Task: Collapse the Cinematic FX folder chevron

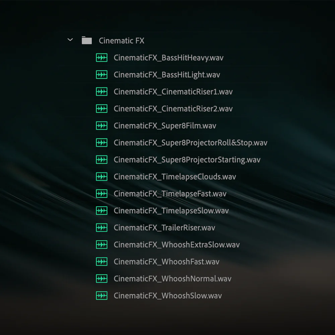Action: click(x=70, y=40)
